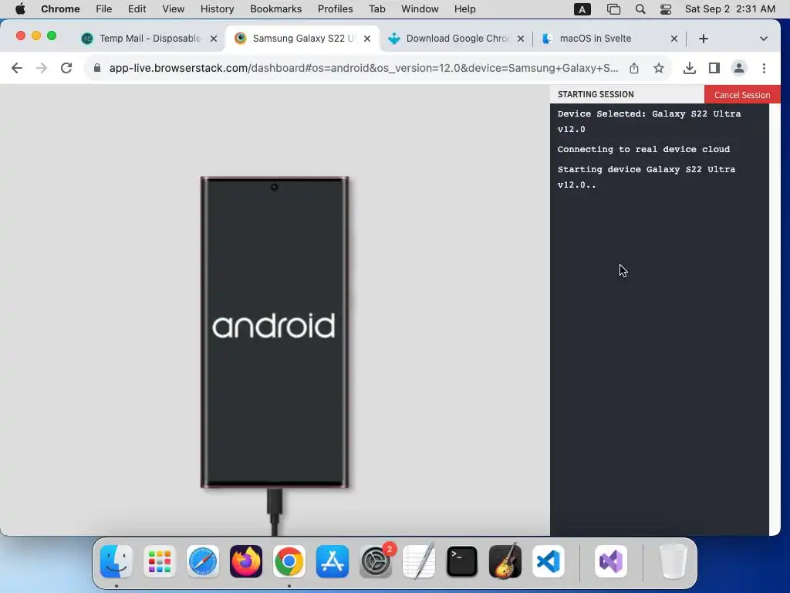Open Stage Manager windows icon in menu bar

coord(613,9)
